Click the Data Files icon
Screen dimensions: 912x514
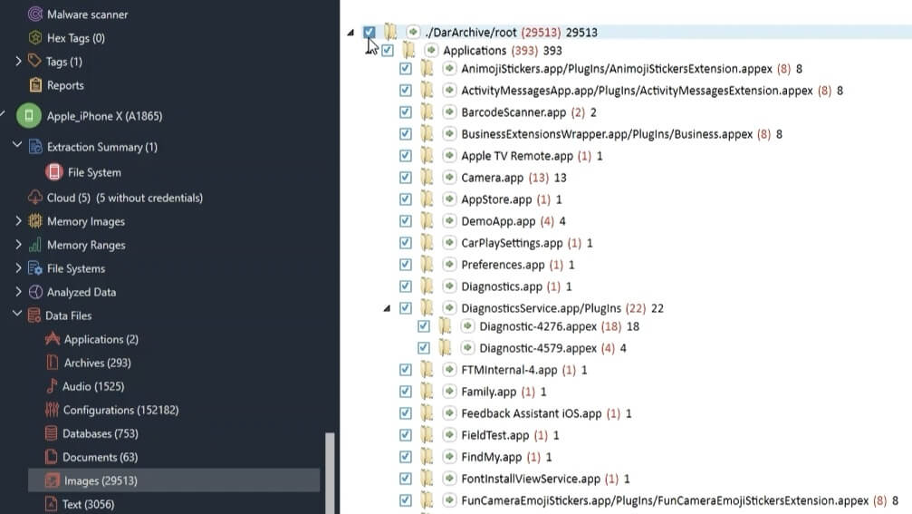click(x=34, y=315)
